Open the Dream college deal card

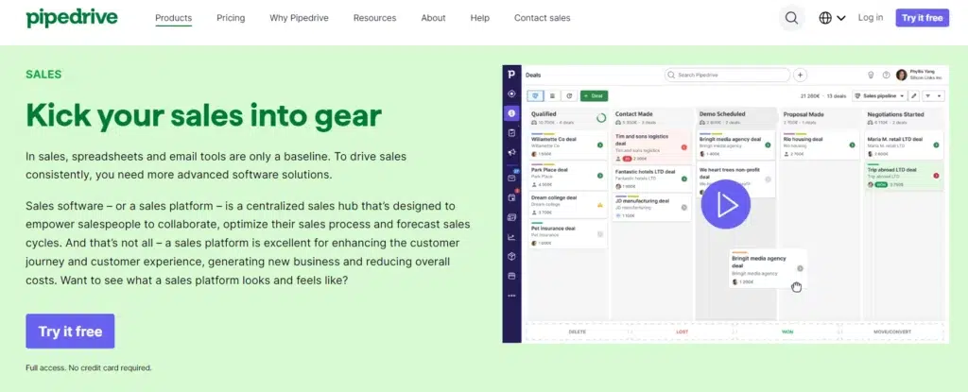(x=567, y=204)
